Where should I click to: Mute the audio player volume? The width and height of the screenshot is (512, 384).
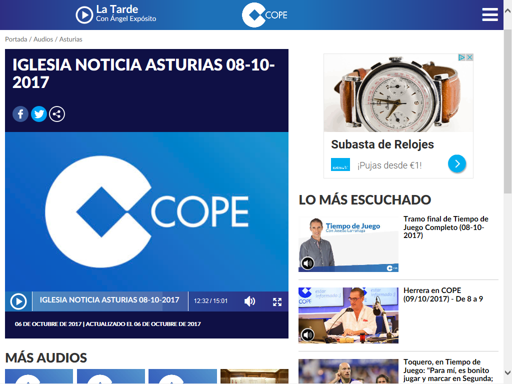click(250, 301)
